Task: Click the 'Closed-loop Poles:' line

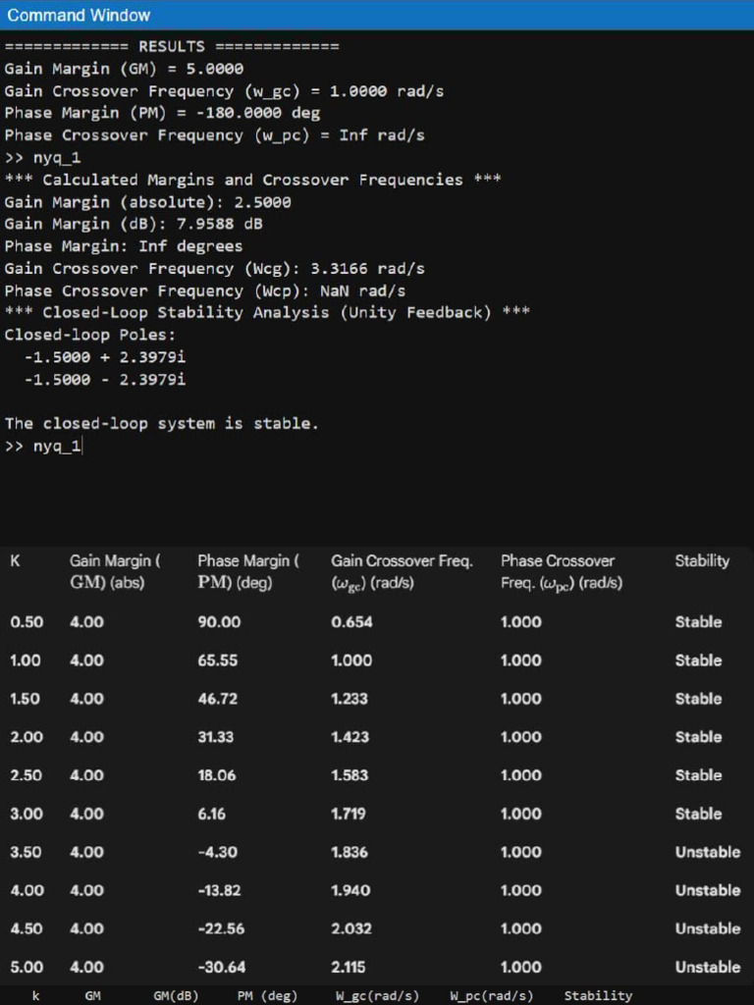Action: 89,335
